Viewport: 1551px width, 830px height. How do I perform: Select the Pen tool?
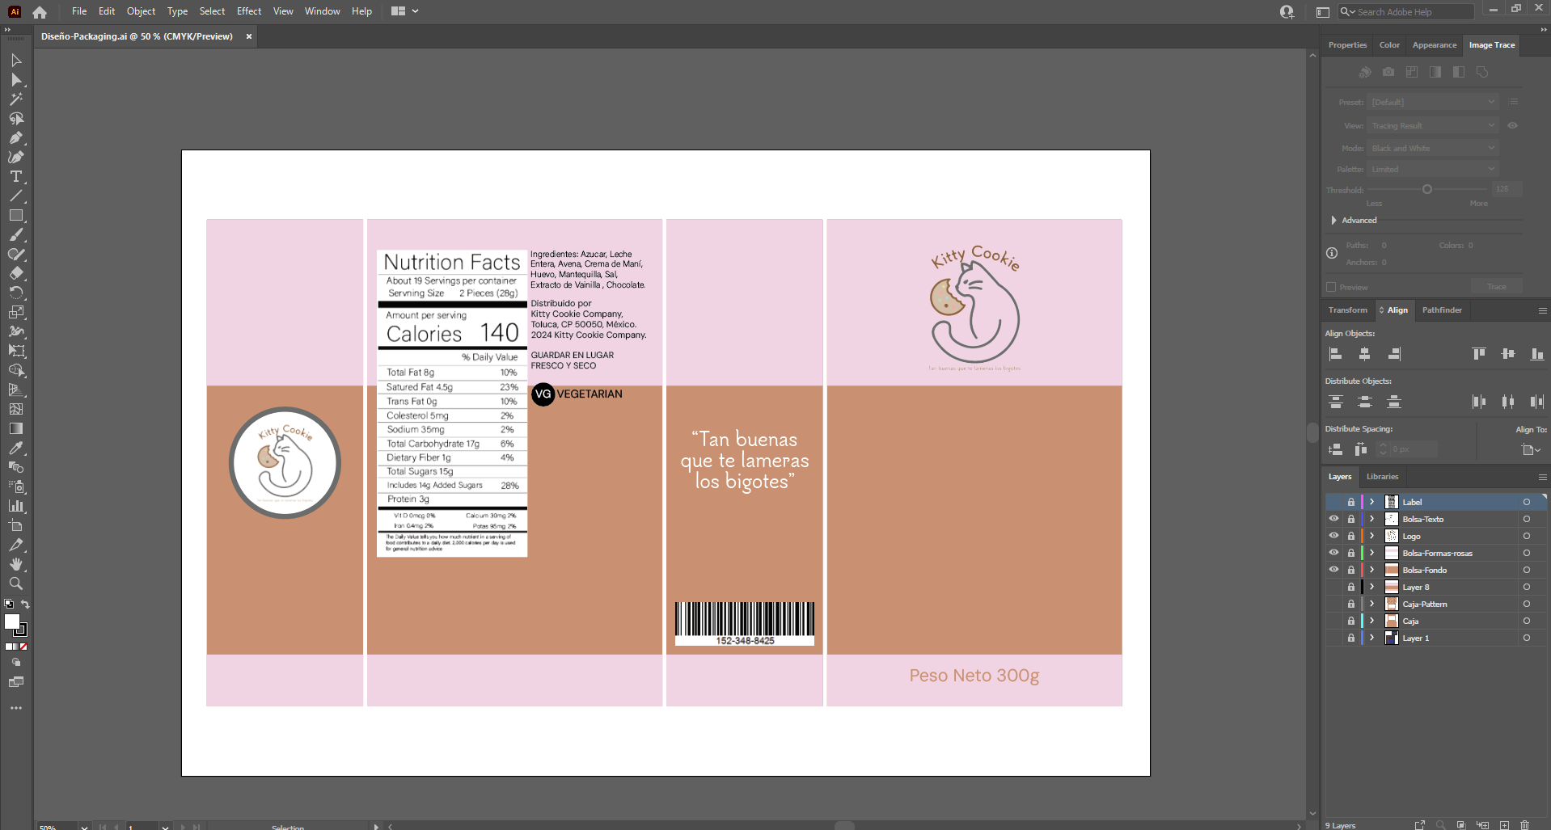point(15,138)
